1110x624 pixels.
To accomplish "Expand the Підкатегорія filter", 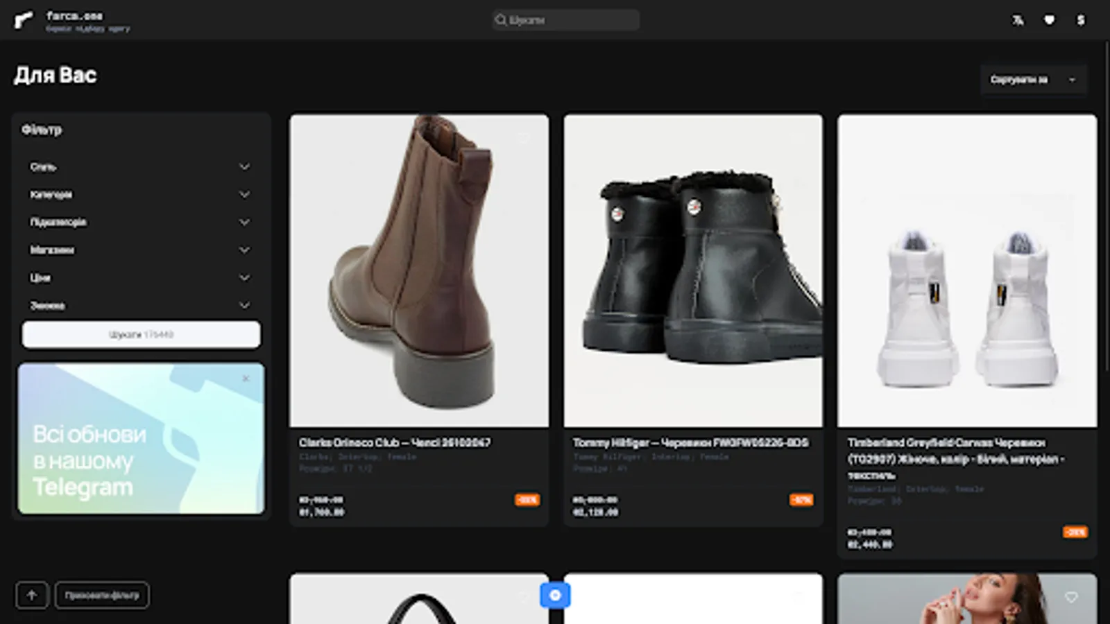I will tap(140, 222).
